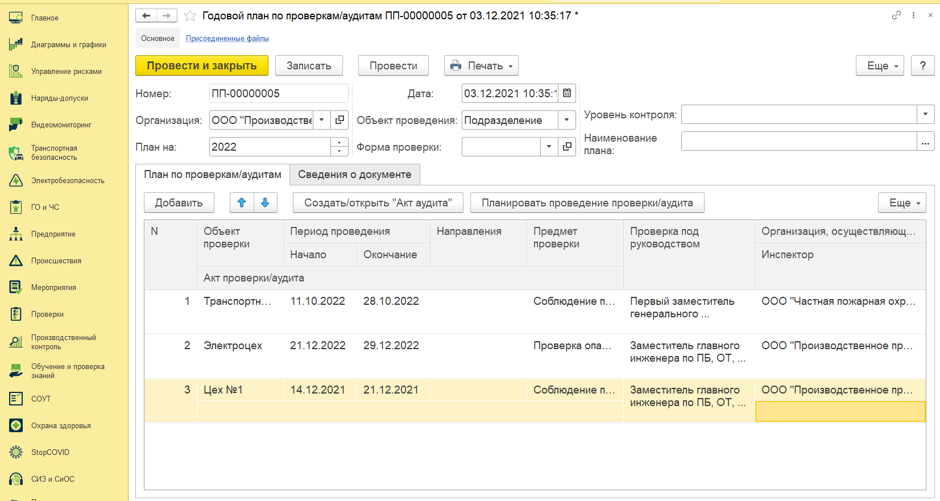Open Обучение и проверка знаний icon
The image size is (940, 501).
click(16, 371)
